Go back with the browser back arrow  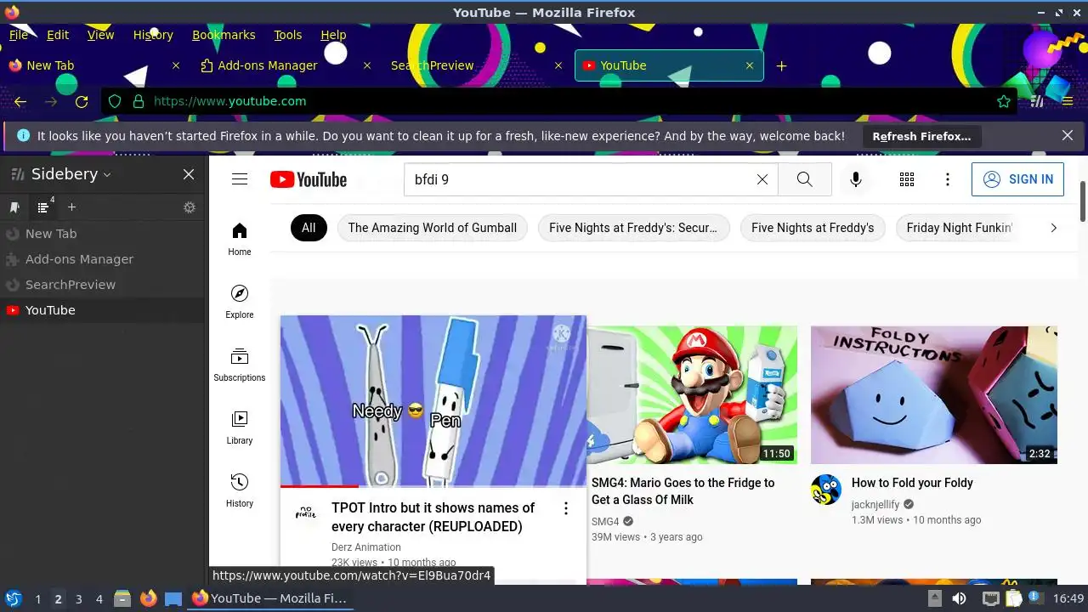[20, 101]
